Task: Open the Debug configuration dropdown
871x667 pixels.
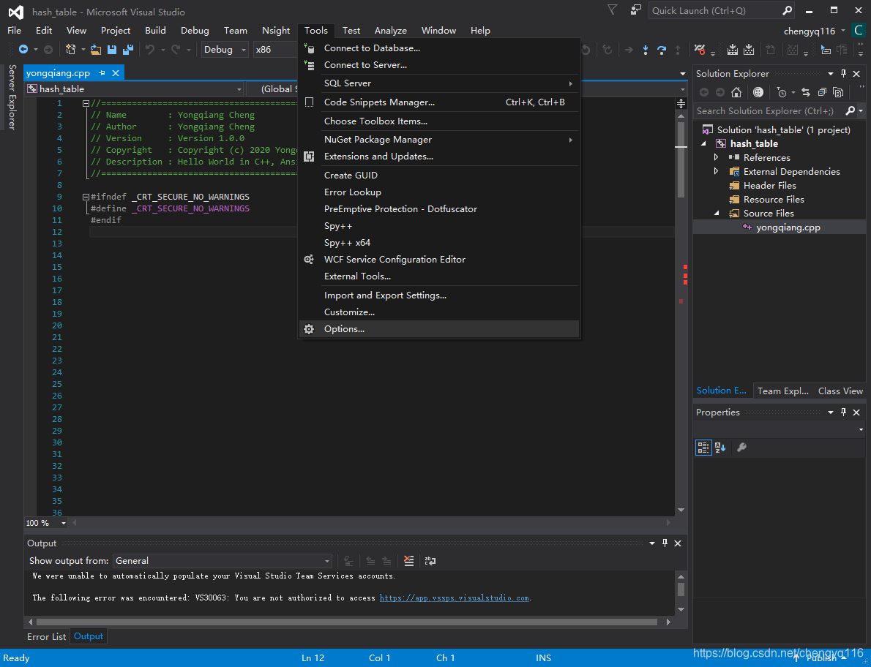Action: click(225, 50)
